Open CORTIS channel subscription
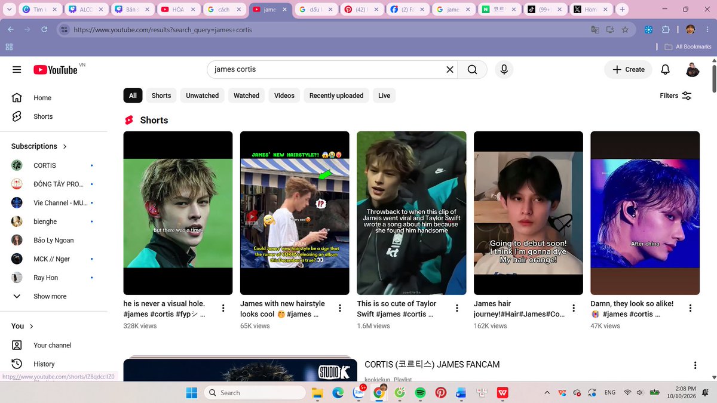Viewport: 717px width, 403px height. click(45, 165)
